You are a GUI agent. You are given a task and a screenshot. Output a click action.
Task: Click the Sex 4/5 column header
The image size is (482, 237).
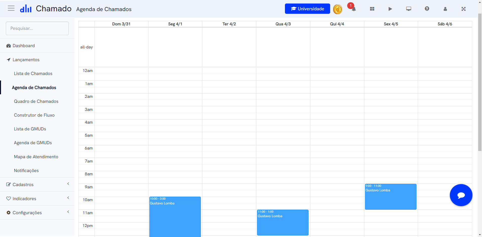coord(391,24)
